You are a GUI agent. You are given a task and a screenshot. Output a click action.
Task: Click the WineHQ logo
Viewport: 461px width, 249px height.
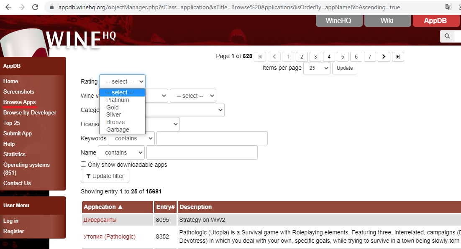click(79, 40)
